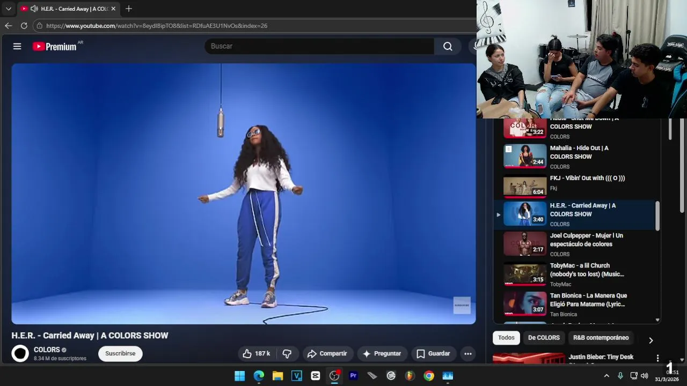
Task: Open File Explorer from taskbar
Action: (x=277, y=376)
